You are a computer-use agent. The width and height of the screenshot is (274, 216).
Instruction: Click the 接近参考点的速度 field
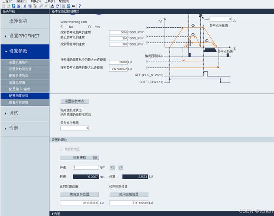pyautogui.click(x=118, y=38)
